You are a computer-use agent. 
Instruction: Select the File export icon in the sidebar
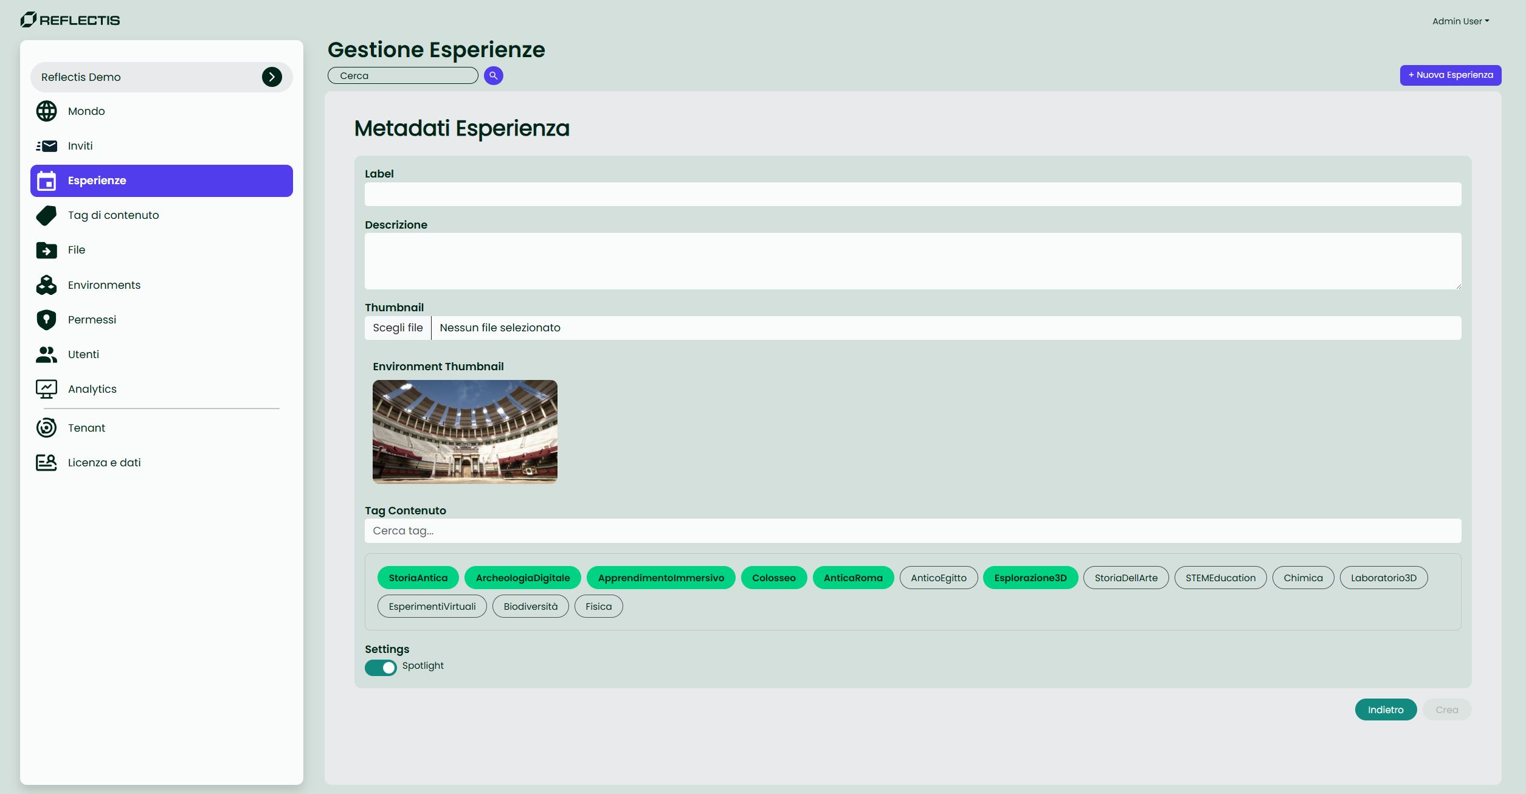click(x=46, y=250)
